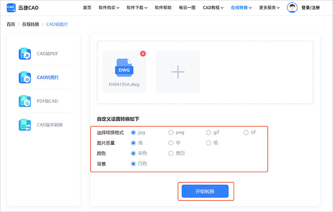Open the CAD版本转换 label in sidebar
333x212 pixels.
50,125
